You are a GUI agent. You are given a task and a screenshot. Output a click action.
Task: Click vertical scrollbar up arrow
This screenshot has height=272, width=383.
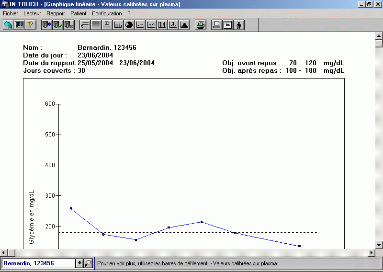pos(379,36)
